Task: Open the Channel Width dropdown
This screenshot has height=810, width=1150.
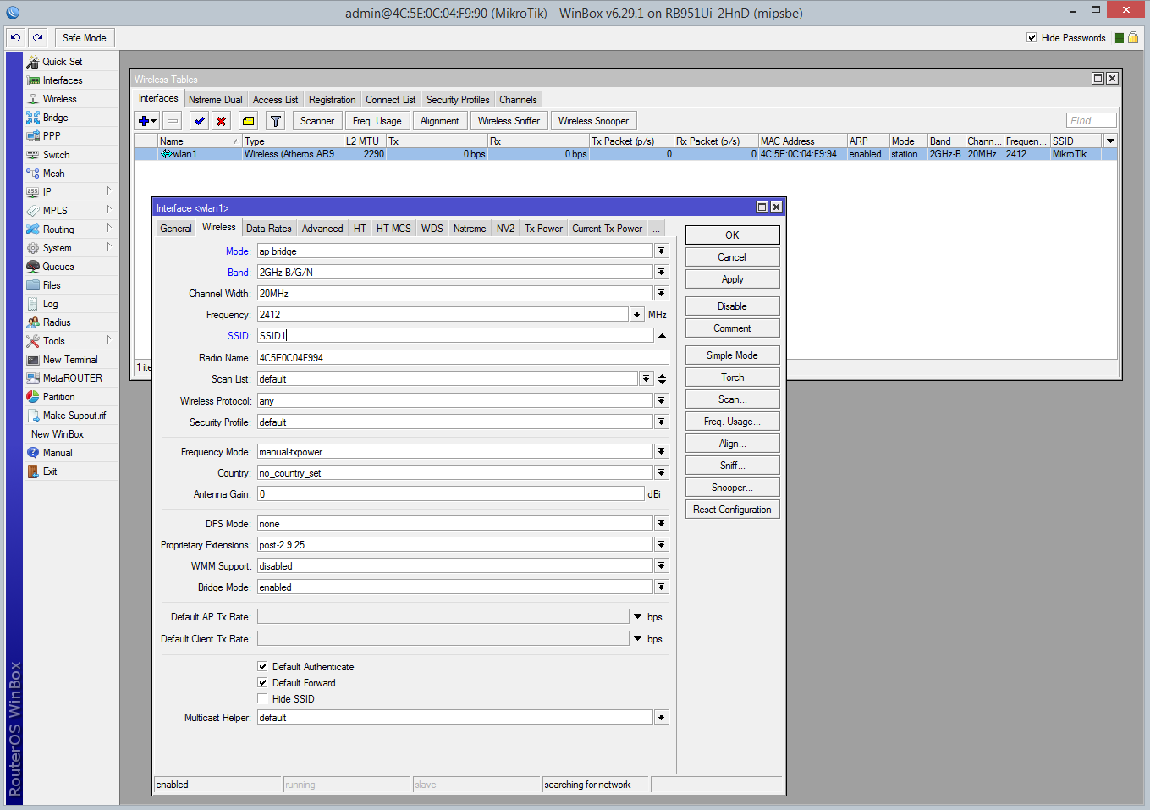Action: tap(662, 293)
